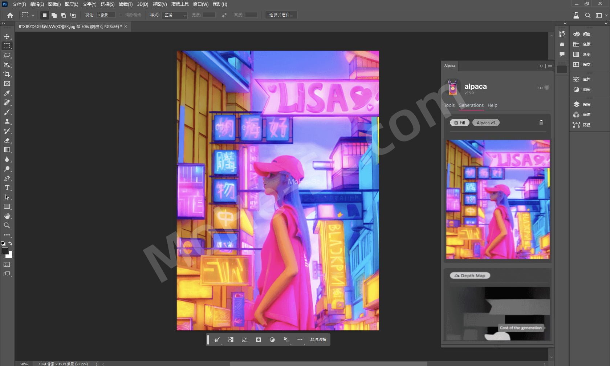Open the 图层 (Layers) panel icon
Screen dimensions: 610x366
(576, 104)
